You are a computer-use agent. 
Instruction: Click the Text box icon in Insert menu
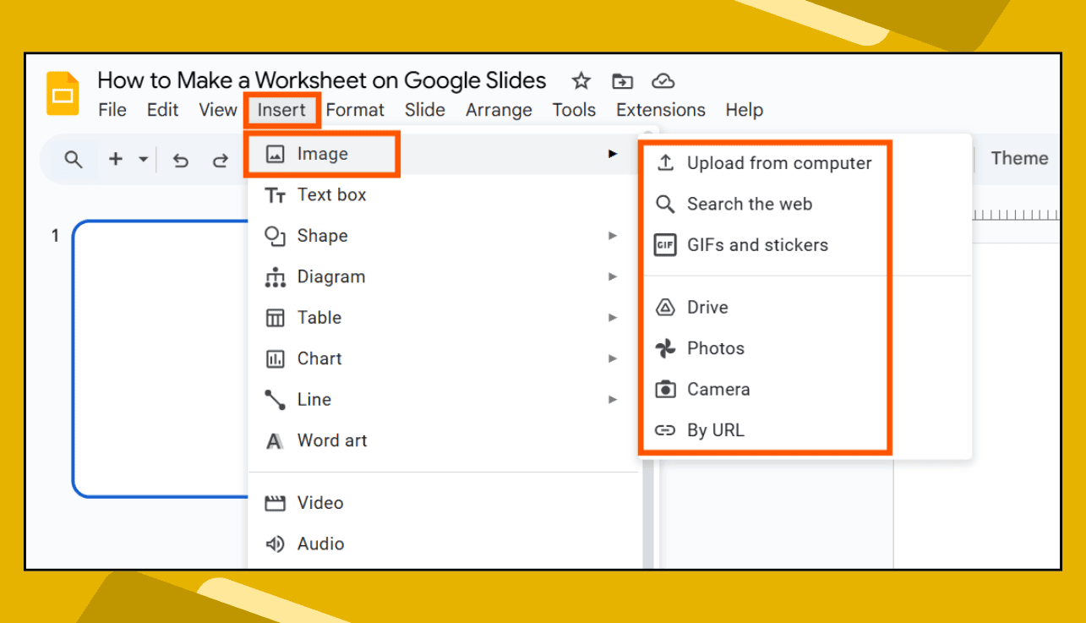point(275,194)
